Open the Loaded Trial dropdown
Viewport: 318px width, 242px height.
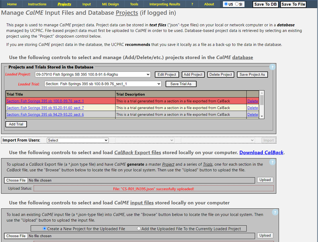click(103, 84)
